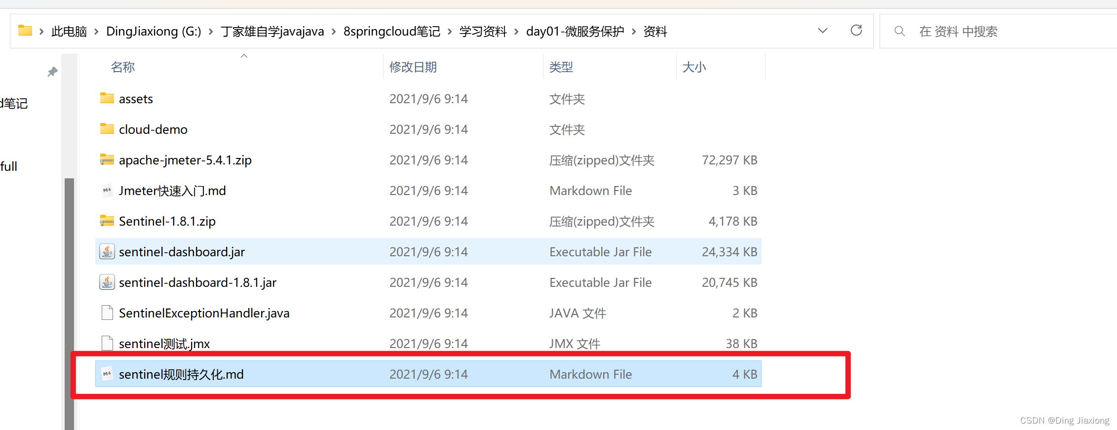Click the Sentinel-1.8.1.zip archive icon
This screenshot has height=430, width=1117.
coord(107,221)
